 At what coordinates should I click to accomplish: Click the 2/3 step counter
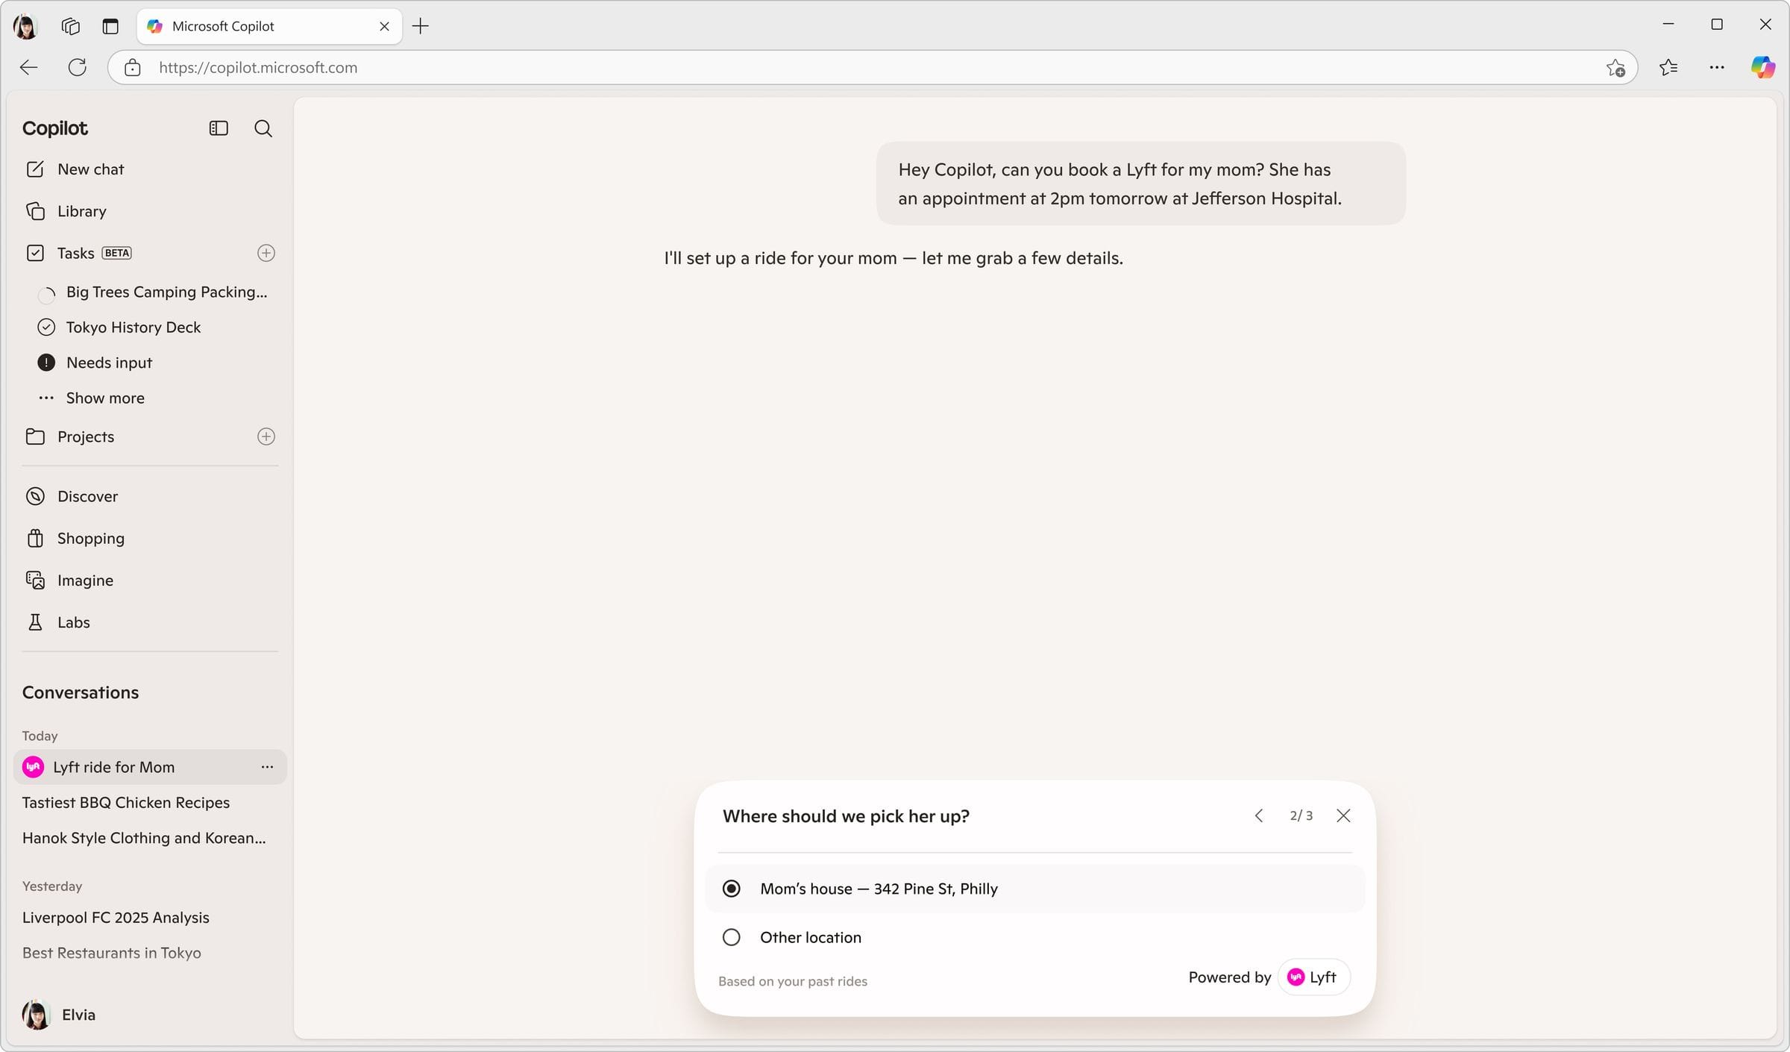click(x=1301, y=815)
